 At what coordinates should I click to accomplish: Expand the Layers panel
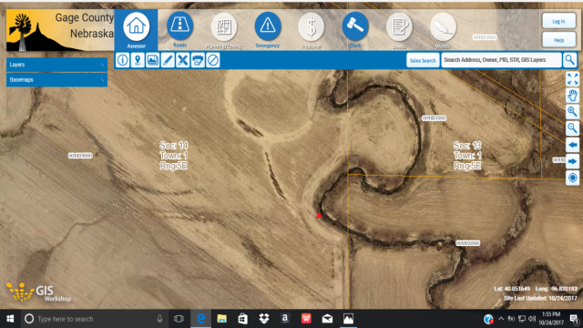point(56,65)
